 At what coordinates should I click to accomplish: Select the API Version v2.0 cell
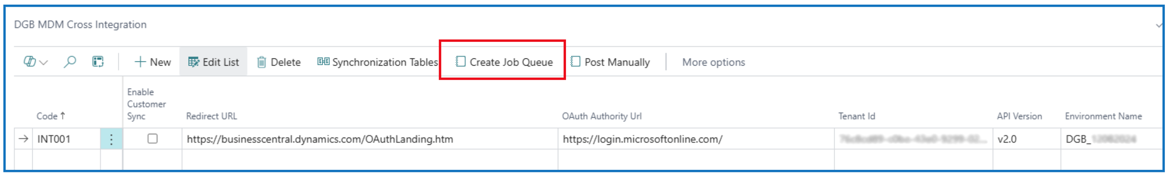pyautogui.click(x=1007, y=139)
